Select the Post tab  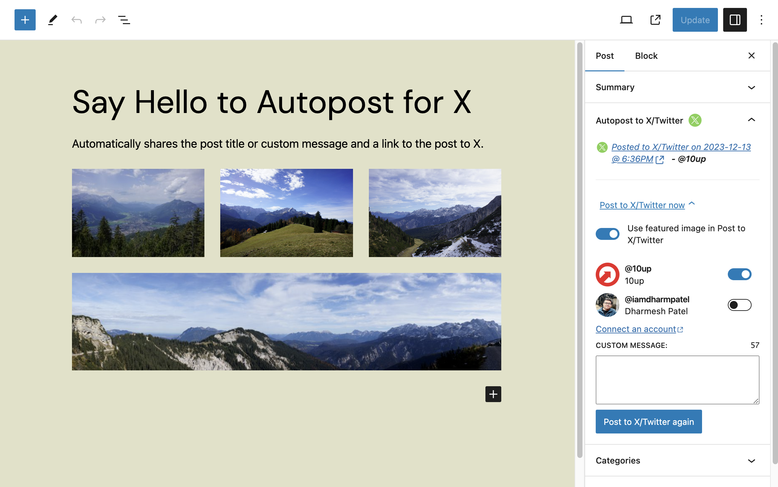coord(605,56)
